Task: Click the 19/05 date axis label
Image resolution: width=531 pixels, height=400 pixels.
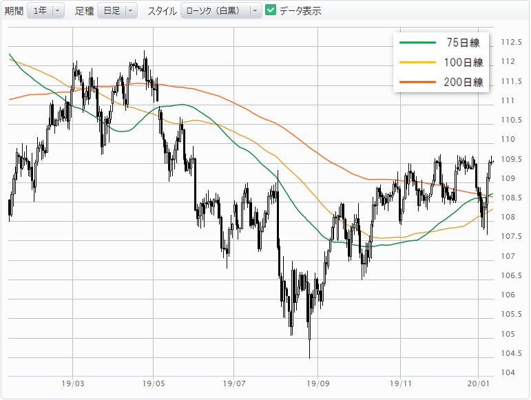Action: pyautogui.click(x=154, y=383)
